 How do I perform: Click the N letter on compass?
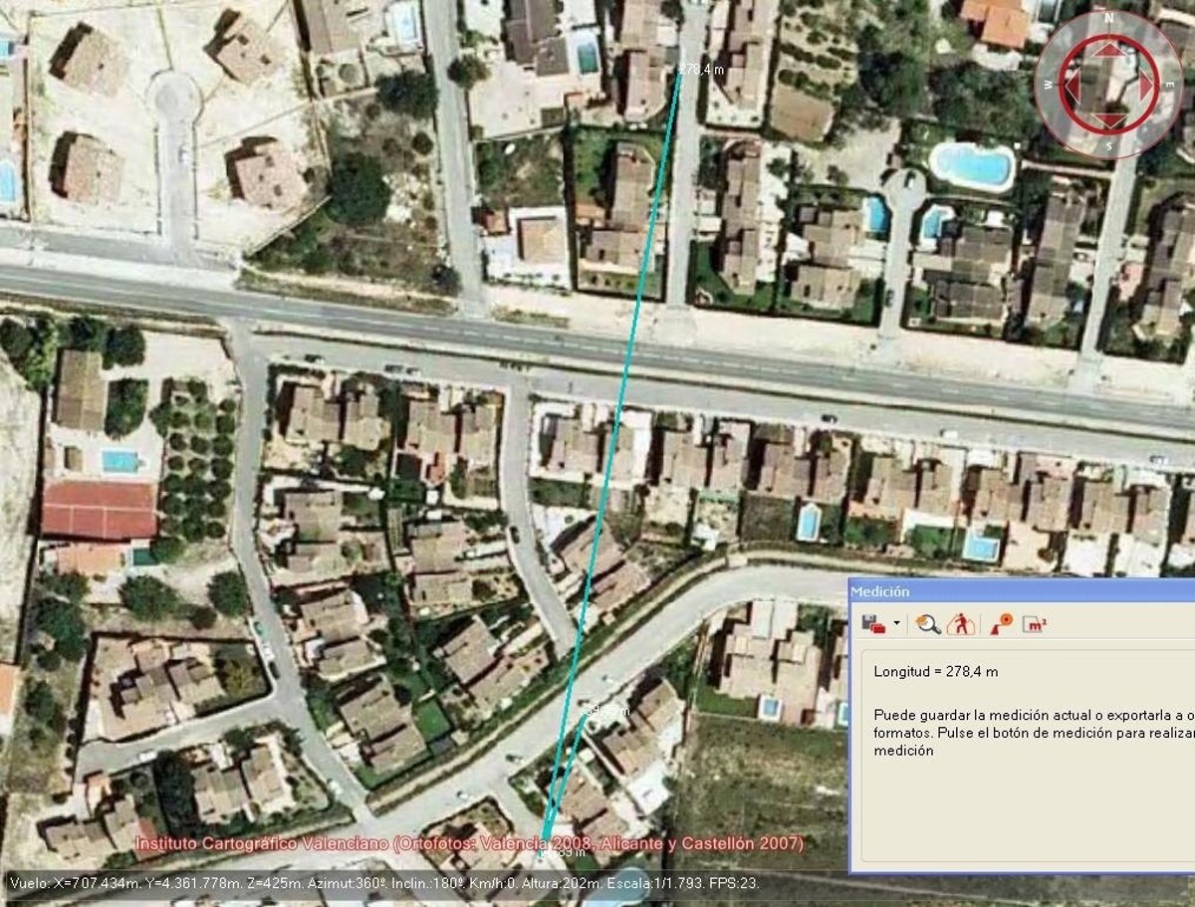coord(1108,18)
